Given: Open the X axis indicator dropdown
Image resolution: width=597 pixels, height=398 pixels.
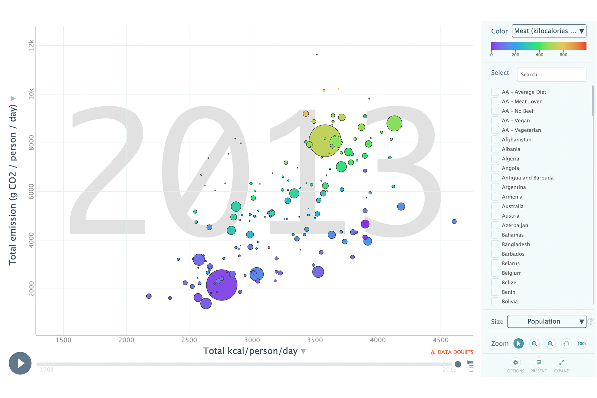Looking at the screenshot, I should coord(303,351).
